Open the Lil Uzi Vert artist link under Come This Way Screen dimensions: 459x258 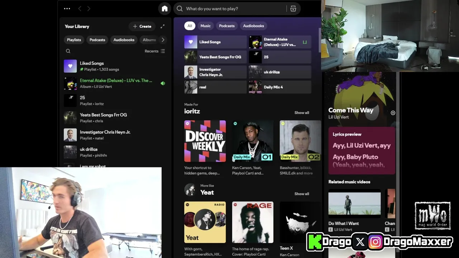pyautogui.click(x=339, y=117)
